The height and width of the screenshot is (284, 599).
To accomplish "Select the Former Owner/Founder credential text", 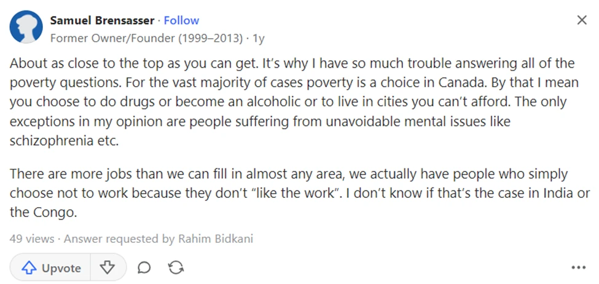I will pyautogui.click(x=146, y=39).
